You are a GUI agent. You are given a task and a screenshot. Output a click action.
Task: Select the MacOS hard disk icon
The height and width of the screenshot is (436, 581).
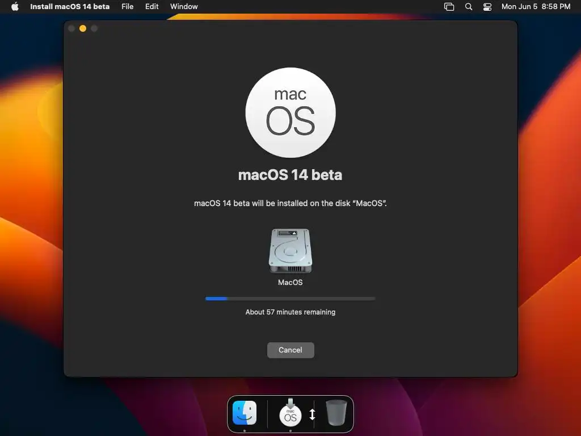290,250
